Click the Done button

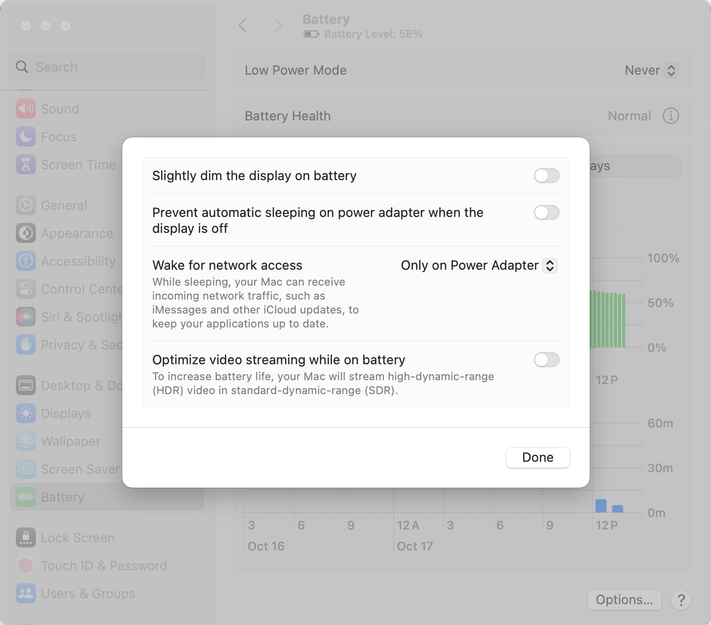537,457
